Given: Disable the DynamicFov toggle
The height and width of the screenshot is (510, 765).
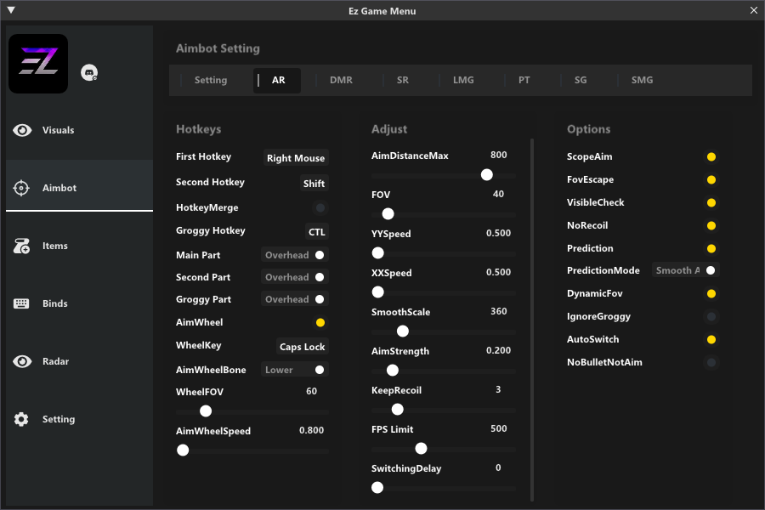Looking at the screenshot, I should 711,293.
